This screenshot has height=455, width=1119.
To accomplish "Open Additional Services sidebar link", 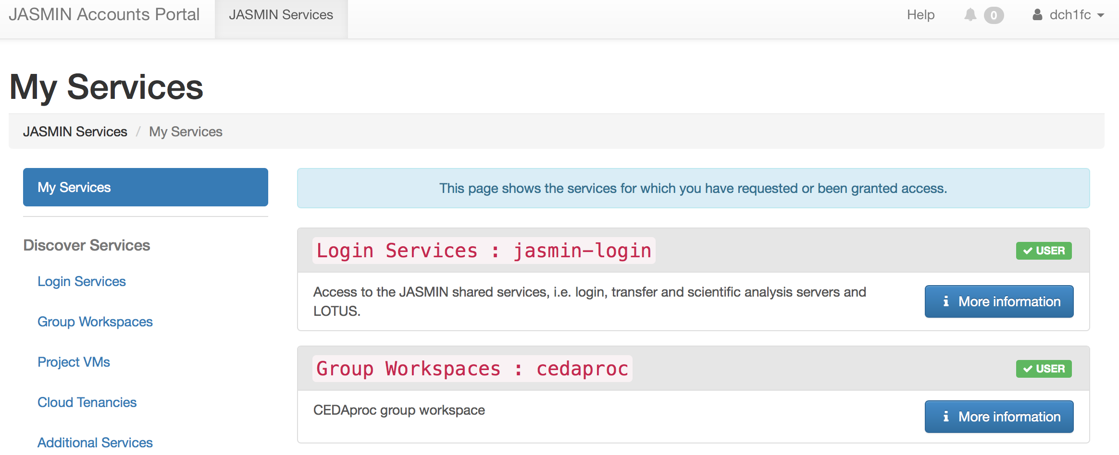I will (95, 443).
